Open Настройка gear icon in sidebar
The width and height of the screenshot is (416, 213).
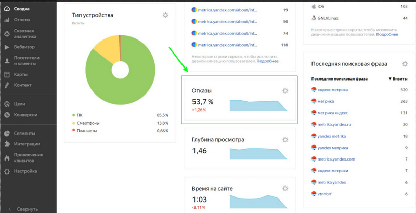coord(7,171)
